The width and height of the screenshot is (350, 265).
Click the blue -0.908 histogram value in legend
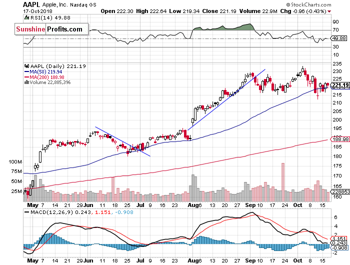click(x=124, y=212)
